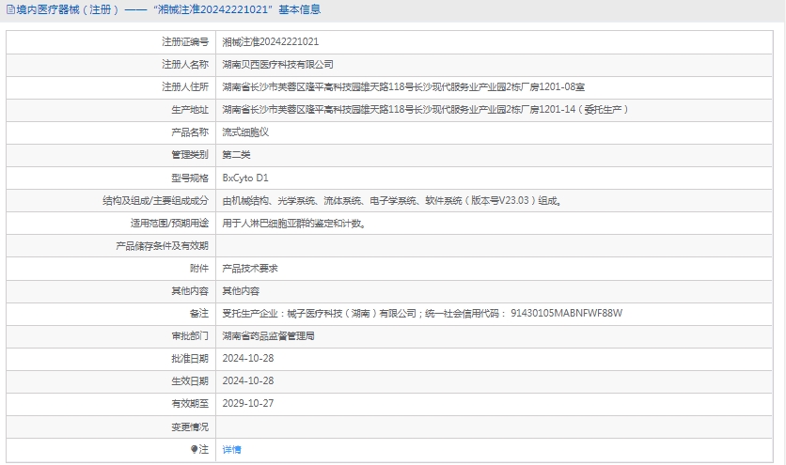Click registrant name 湖南贝西医疗科技有限公司
Viewport: 786px width, 465px height.
tap(277, 65)
